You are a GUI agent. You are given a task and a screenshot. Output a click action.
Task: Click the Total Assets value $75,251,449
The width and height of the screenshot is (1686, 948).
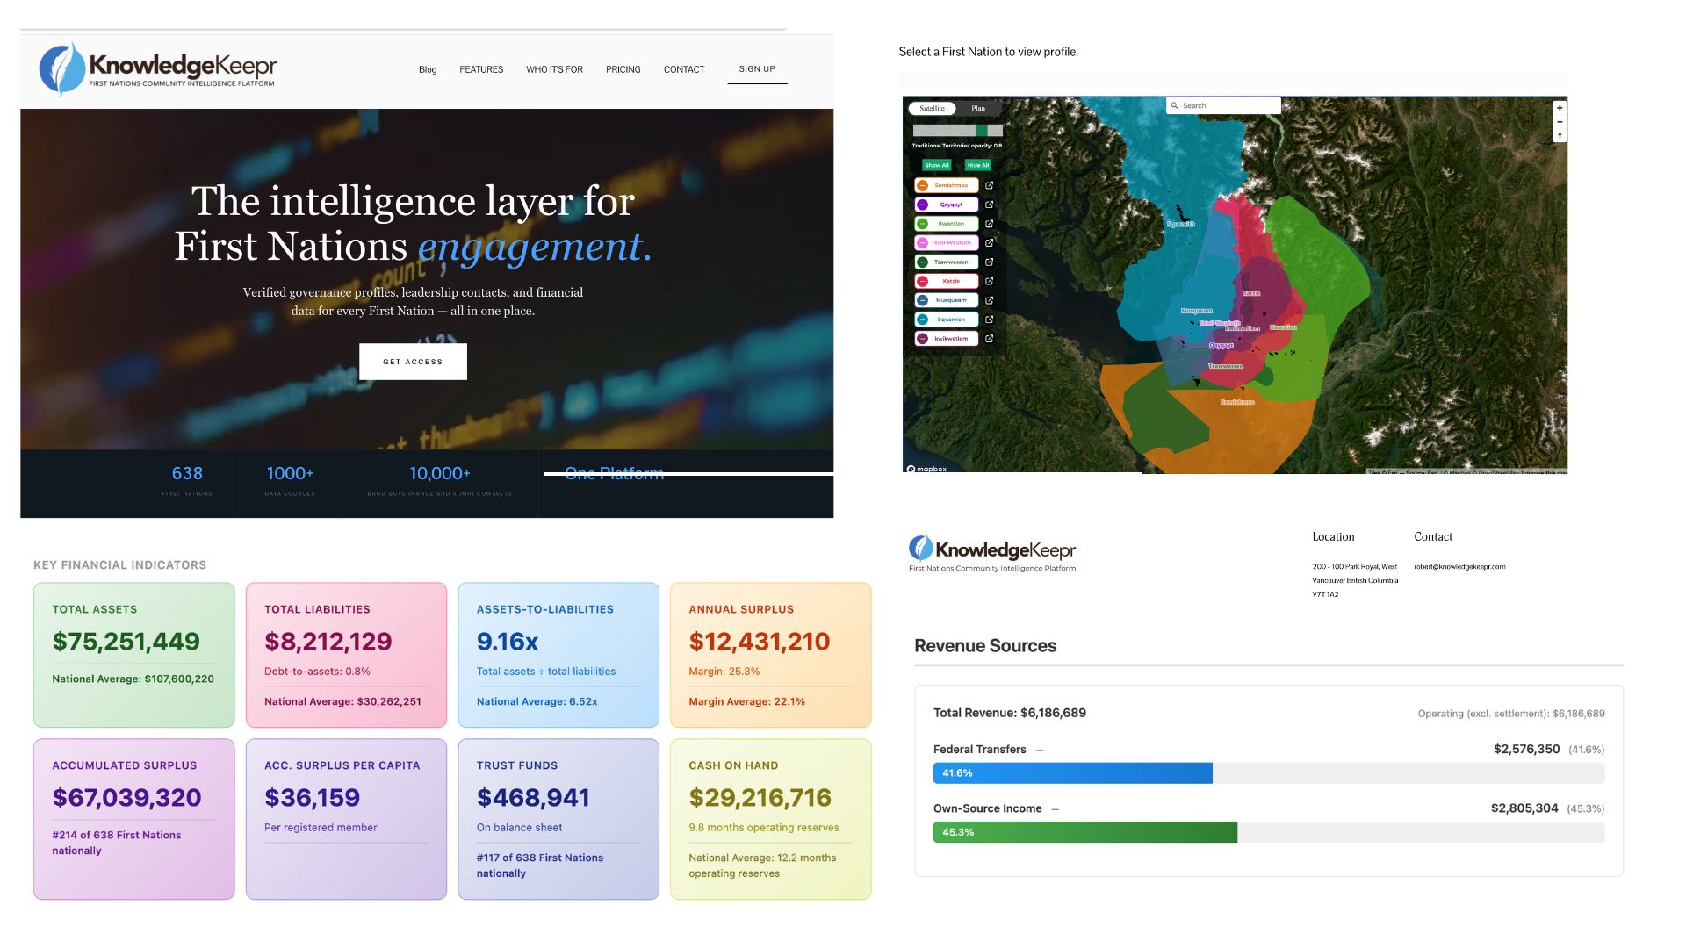pos(126,642)
